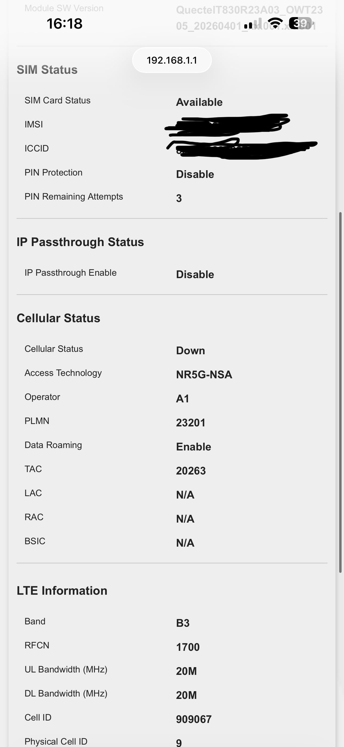Image resolution: width=344 pixels, height=747 pixels.
Task: Tap the cellular signal bars icon
Action: pyautogui.click(x=253, y=23)
